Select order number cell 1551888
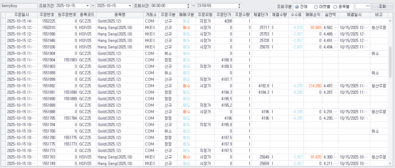The width and height of the screenshot is (395, 168). coord(47,112)
